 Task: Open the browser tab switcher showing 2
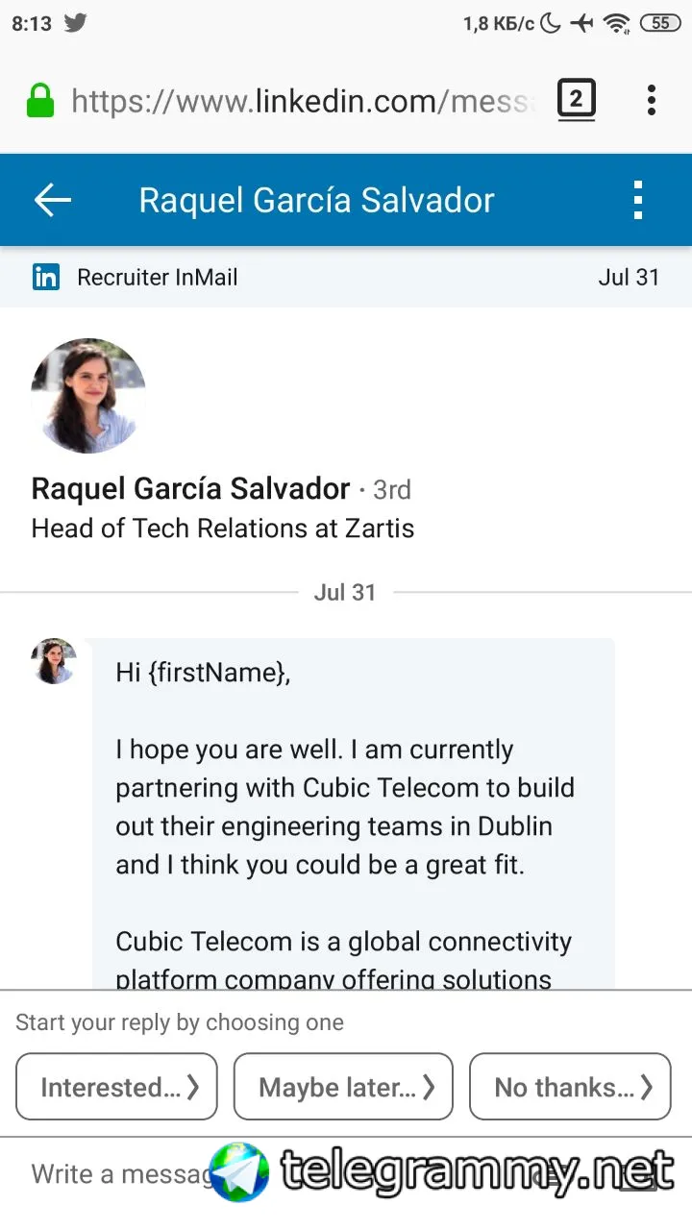coord(577,100)
